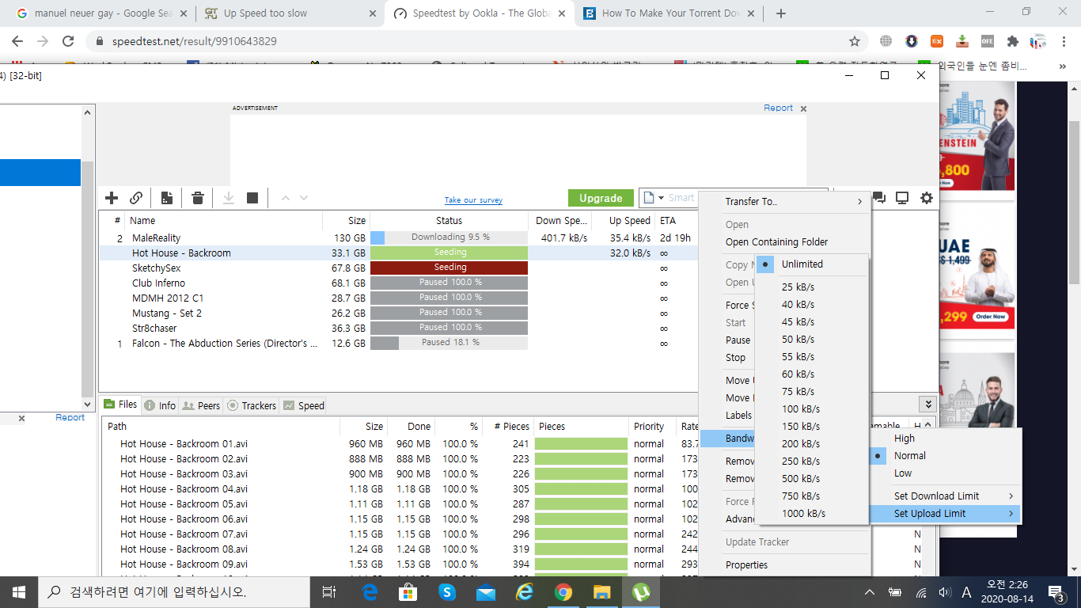
Task: Click the green Upgrade button
Action: pyautogui.click(x=601, y=198)
